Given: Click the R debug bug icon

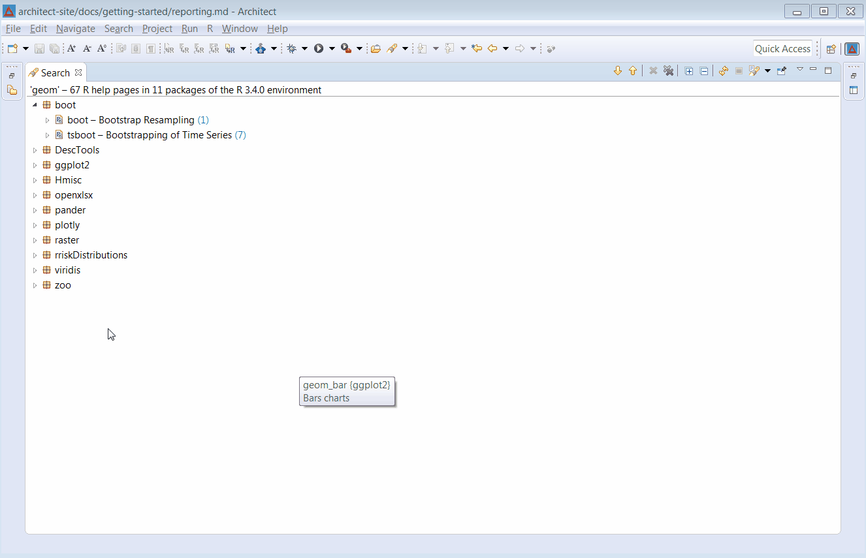Looking at the screenshot, I should tap(291, 48).
